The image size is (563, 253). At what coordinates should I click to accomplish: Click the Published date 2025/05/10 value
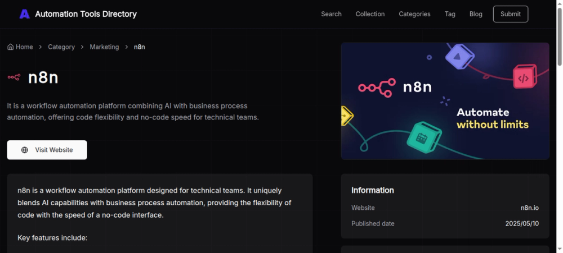pyautogui.click(x=522, y=224)
